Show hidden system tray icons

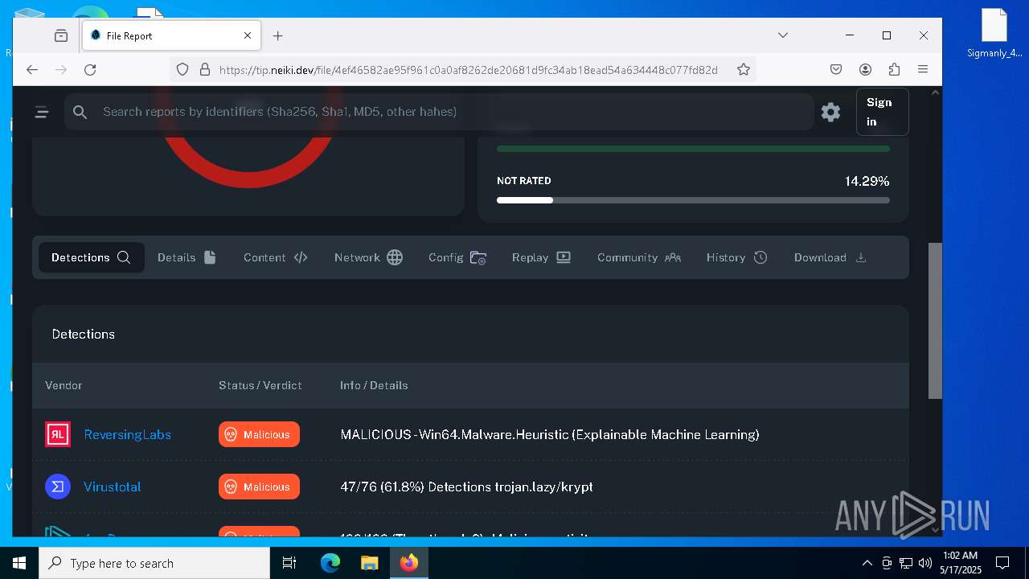click(x=867, y=563)
